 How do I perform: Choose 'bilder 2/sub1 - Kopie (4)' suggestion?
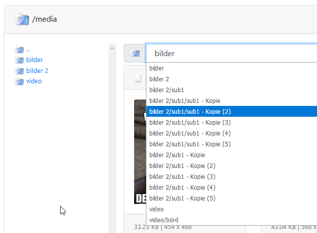(232, 188)
